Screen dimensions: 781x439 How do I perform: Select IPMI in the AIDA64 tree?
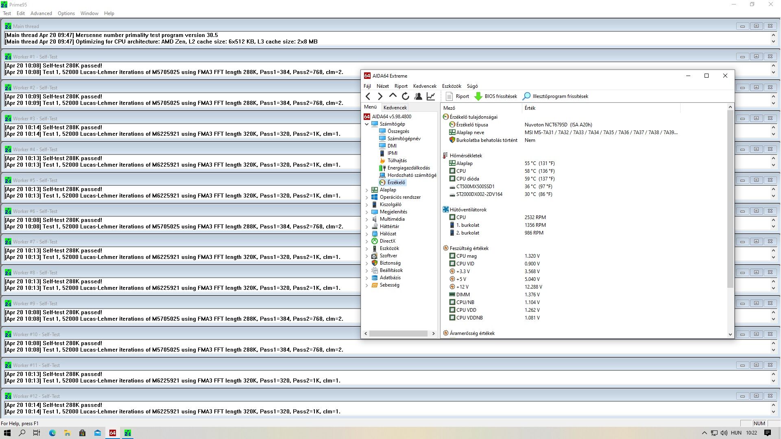click(x=388, y=153)
